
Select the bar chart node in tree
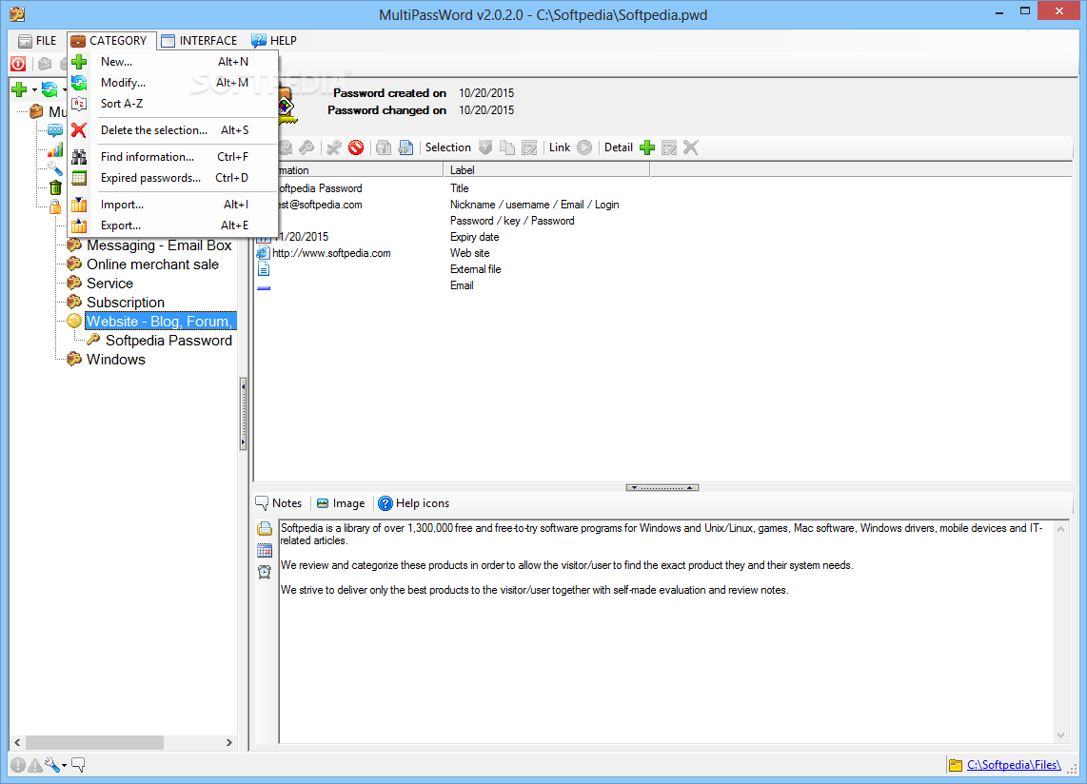(55, 149)
